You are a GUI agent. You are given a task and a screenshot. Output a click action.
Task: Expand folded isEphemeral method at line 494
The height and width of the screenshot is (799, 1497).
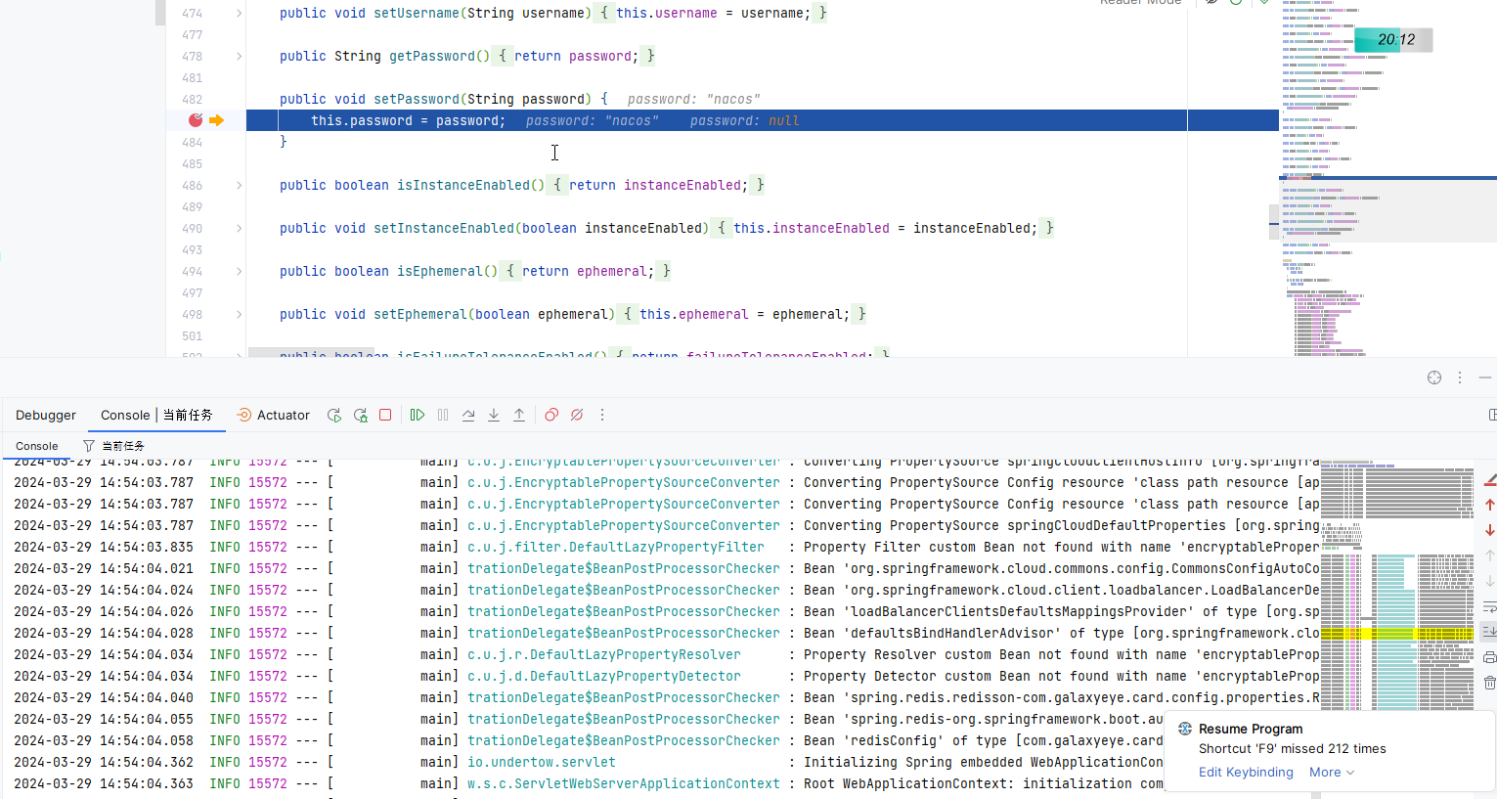pos(239,271)
